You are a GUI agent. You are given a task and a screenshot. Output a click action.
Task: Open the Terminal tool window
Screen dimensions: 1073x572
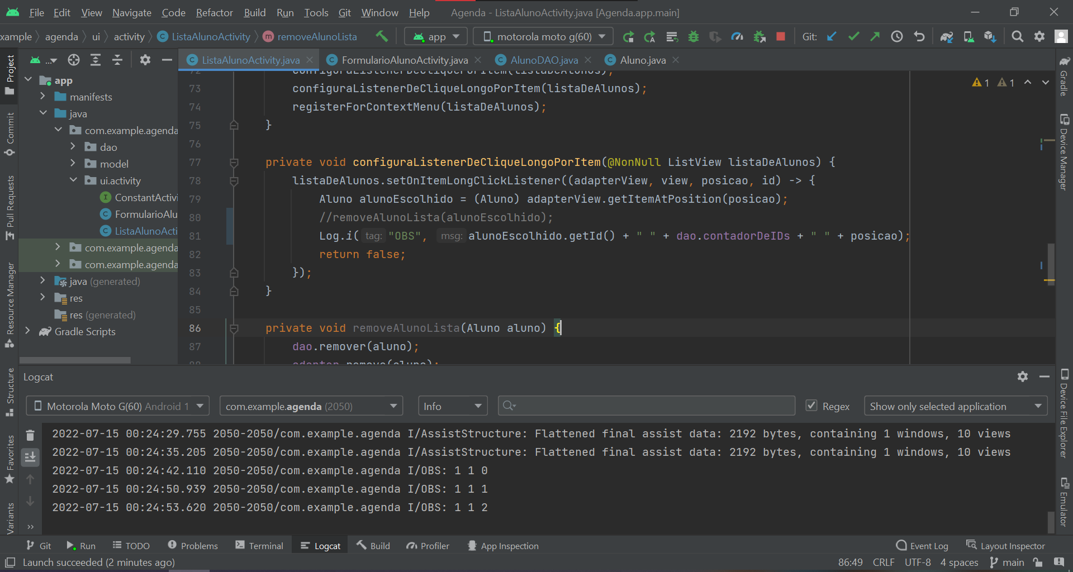click(x=259, y=546)
